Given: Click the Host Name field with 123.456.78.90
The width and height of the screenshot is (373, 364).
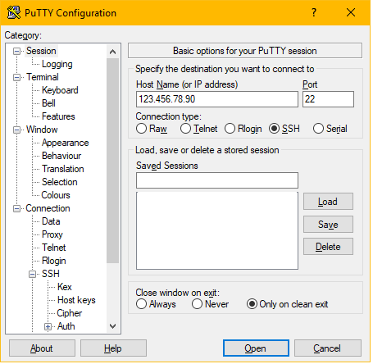Looking at the screenshot, I should 217,99.
